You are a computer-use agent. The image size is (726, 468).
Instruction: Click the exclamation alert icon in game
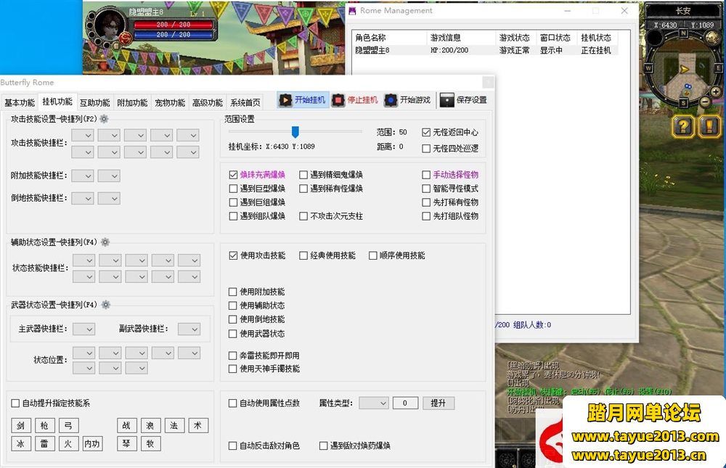click(709, 126)
